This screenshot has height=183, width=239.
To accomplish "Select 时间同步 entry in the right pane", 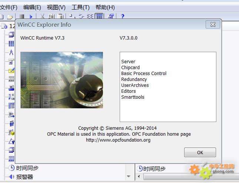I will pyautogui.click(x=155, y=169).
